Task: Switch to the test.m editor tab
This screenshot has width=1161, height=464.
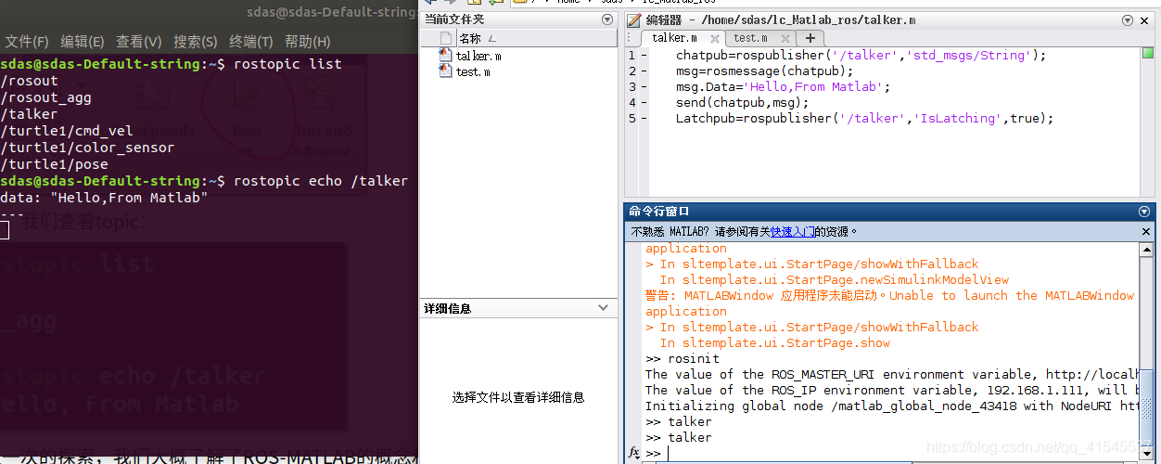Action: [750, 38]
